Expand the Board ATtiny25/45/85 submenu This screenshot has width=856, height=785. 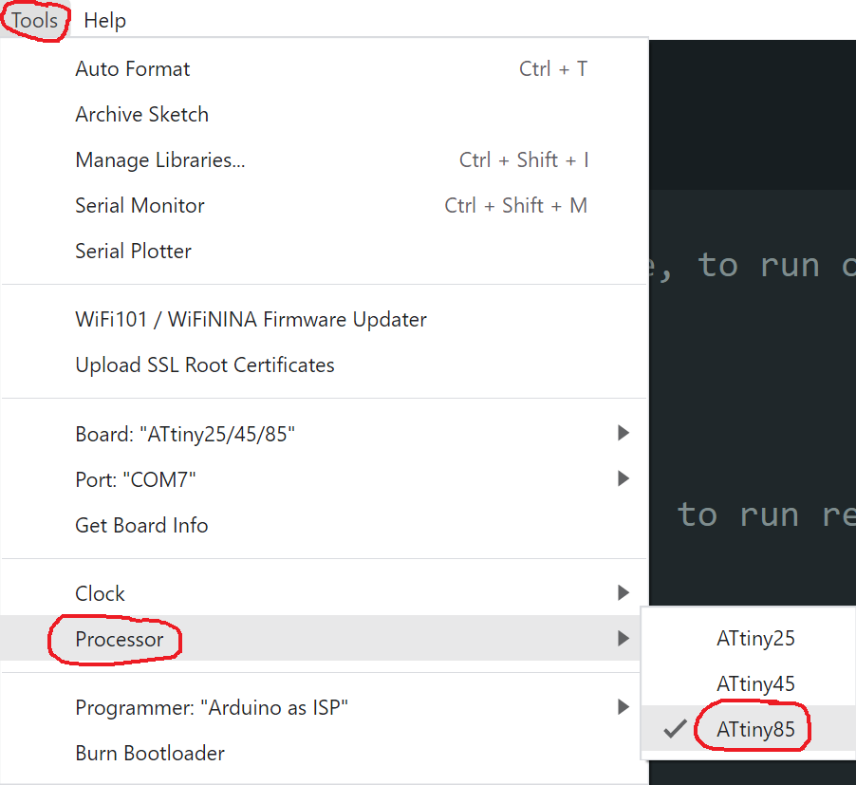click(186, 434)
